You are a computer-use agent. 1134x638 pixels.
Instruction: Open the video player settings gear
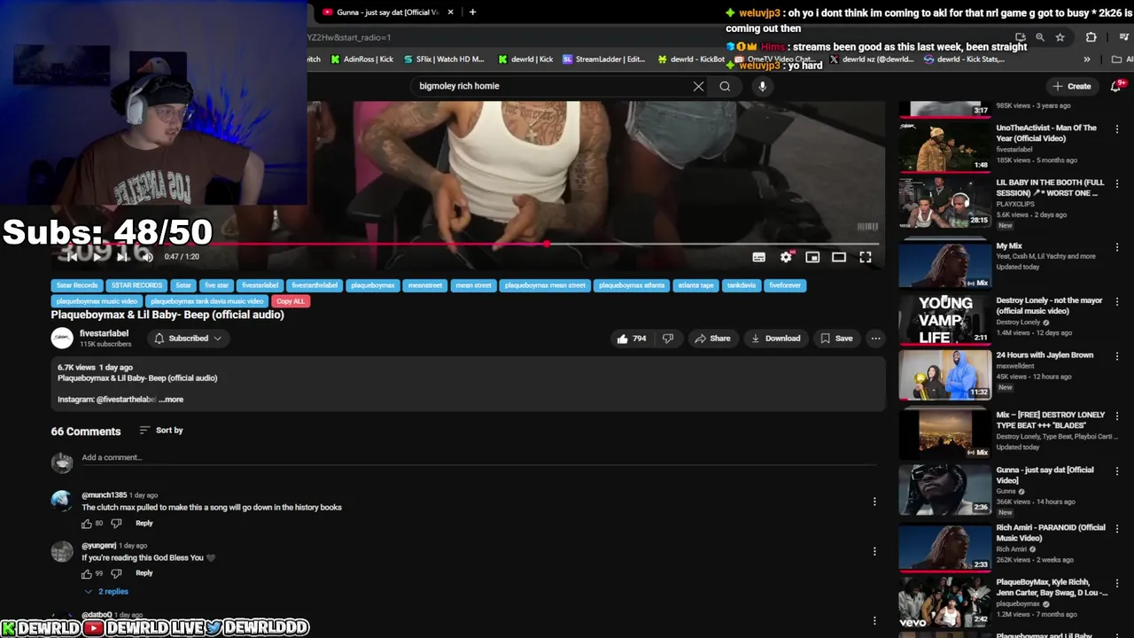pos(786,257)
